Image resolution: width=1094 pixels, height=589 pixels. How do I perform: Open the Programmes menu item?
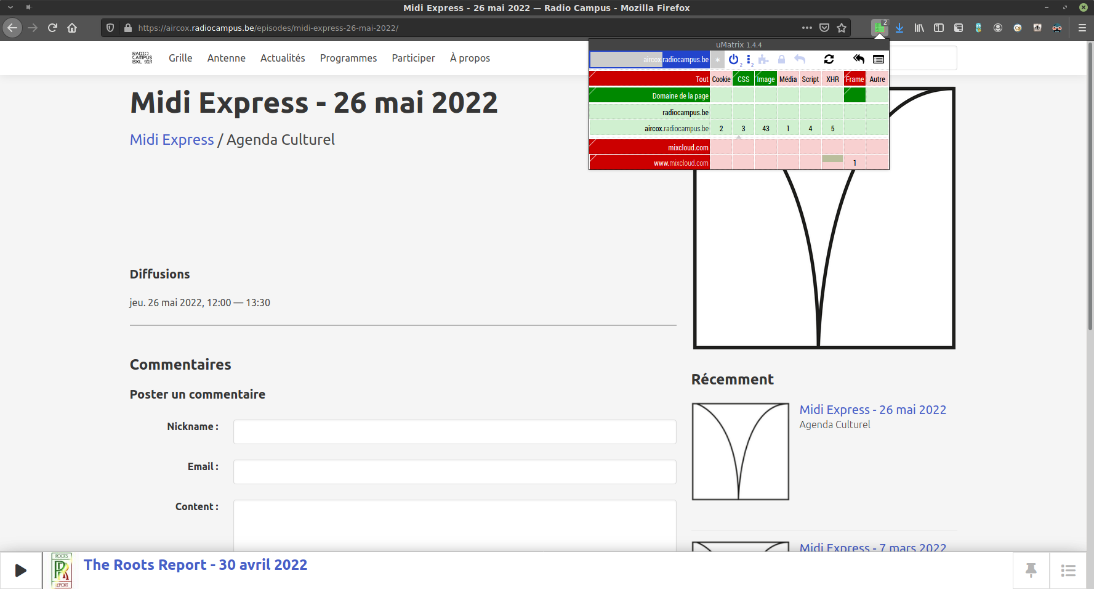(x=348, y=58)
